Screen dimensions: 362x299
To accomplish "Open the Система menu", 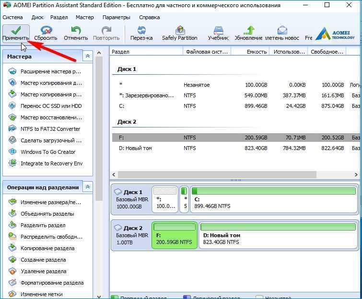I will point(12,17).
